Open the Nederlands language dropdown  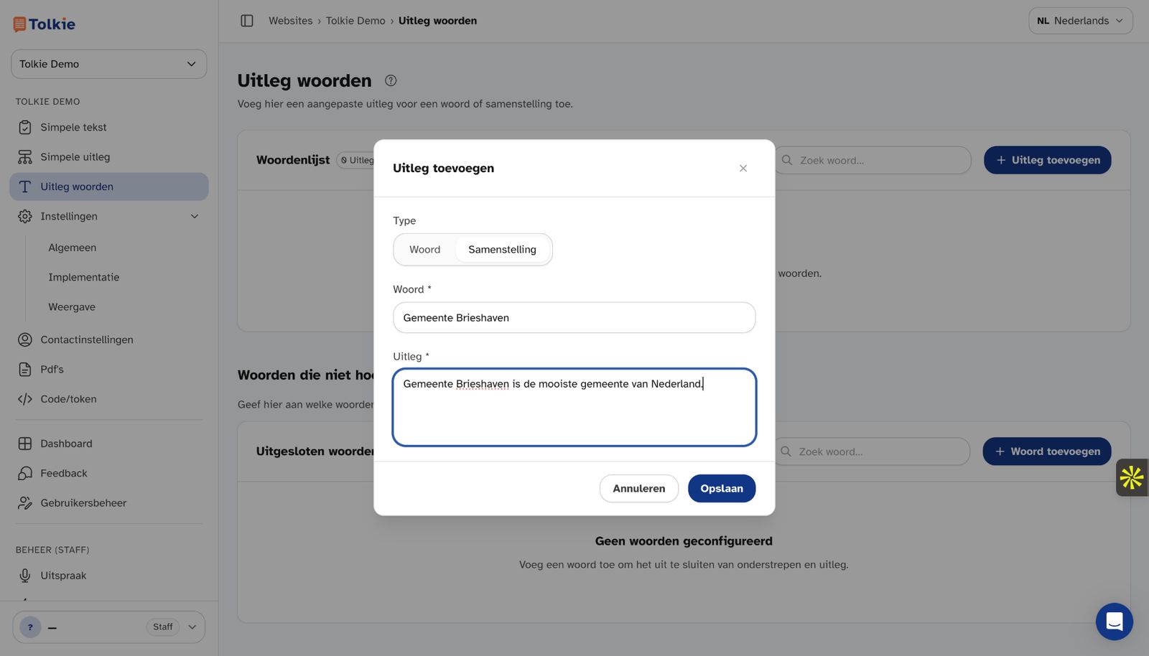(1081, 21)
